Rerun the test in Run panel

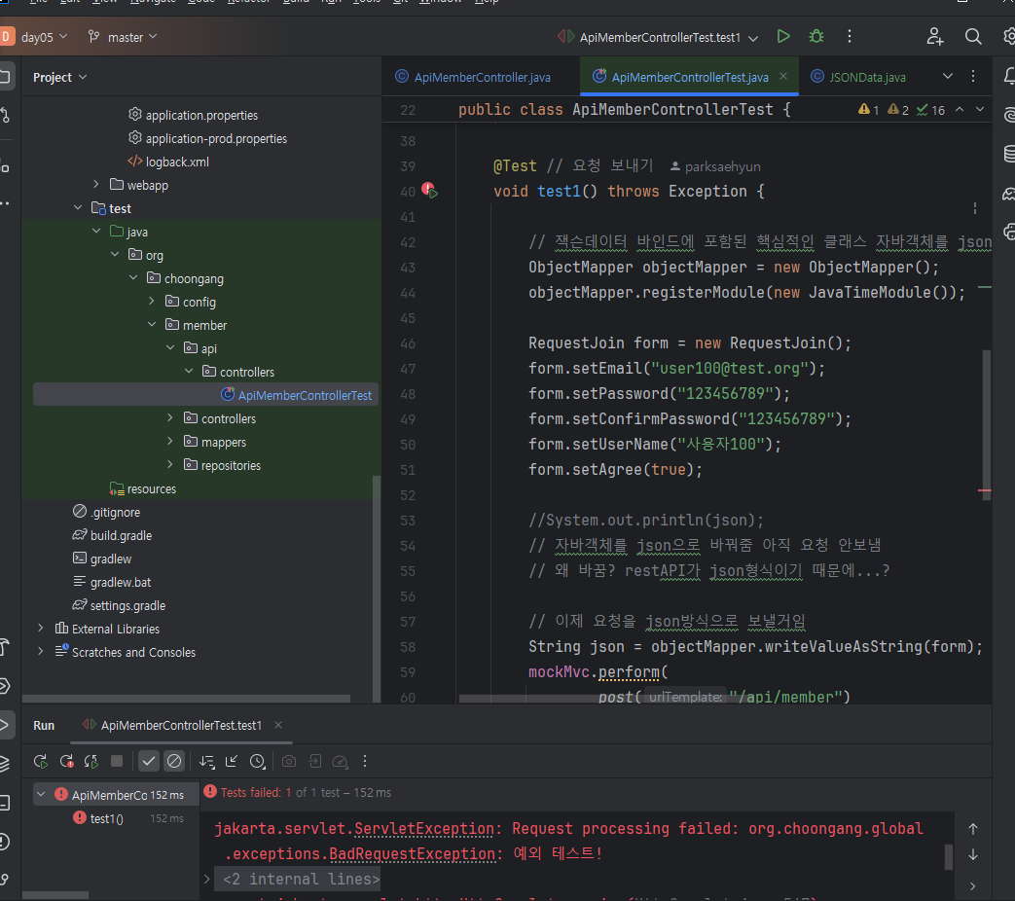click(x=41, y=761)
